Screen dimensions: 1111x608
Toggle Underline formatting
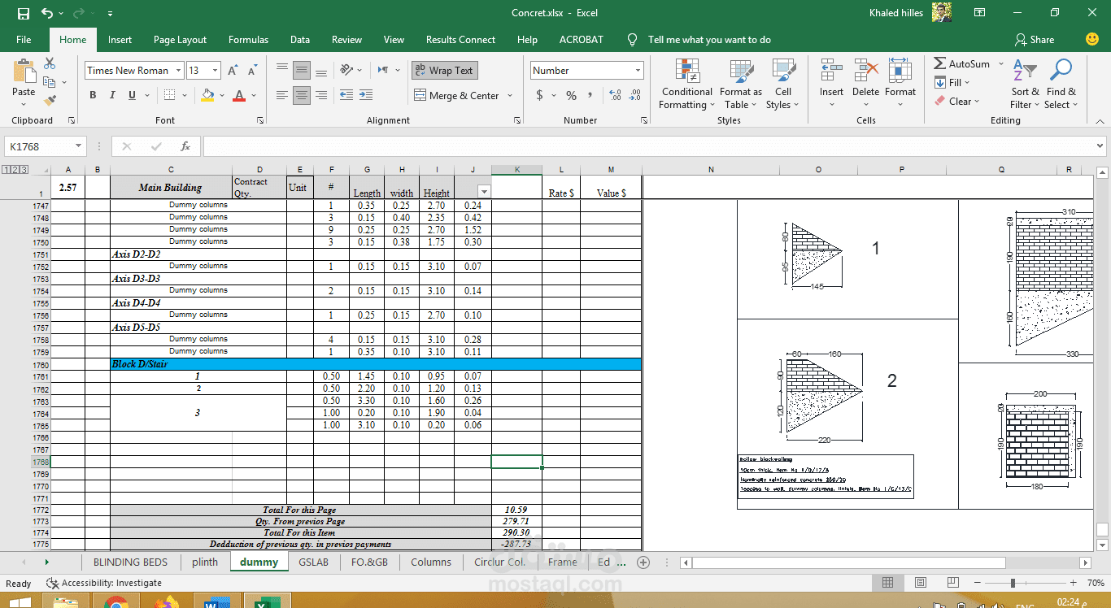click(132, 95)
